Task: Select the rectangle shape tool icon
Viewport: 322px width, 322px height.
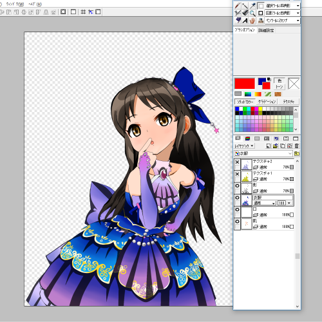Action: pyautogui.click(x=261, y=13)
